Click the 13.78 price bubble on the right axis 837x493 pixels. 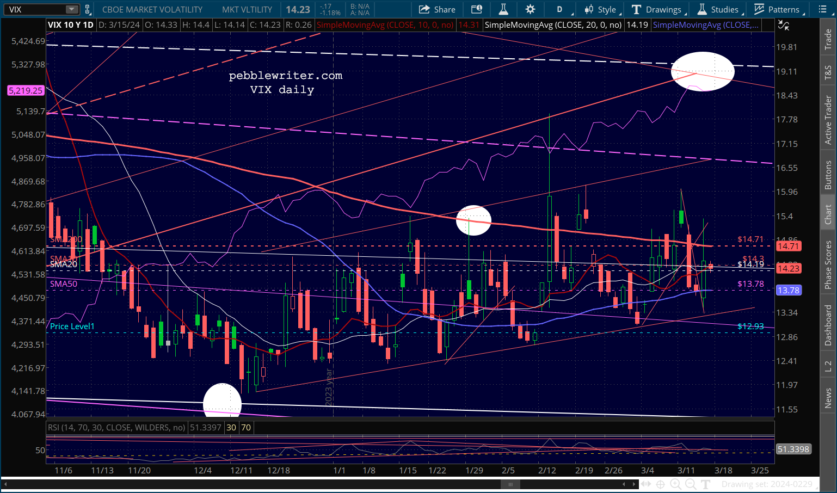tap(788, 291)
